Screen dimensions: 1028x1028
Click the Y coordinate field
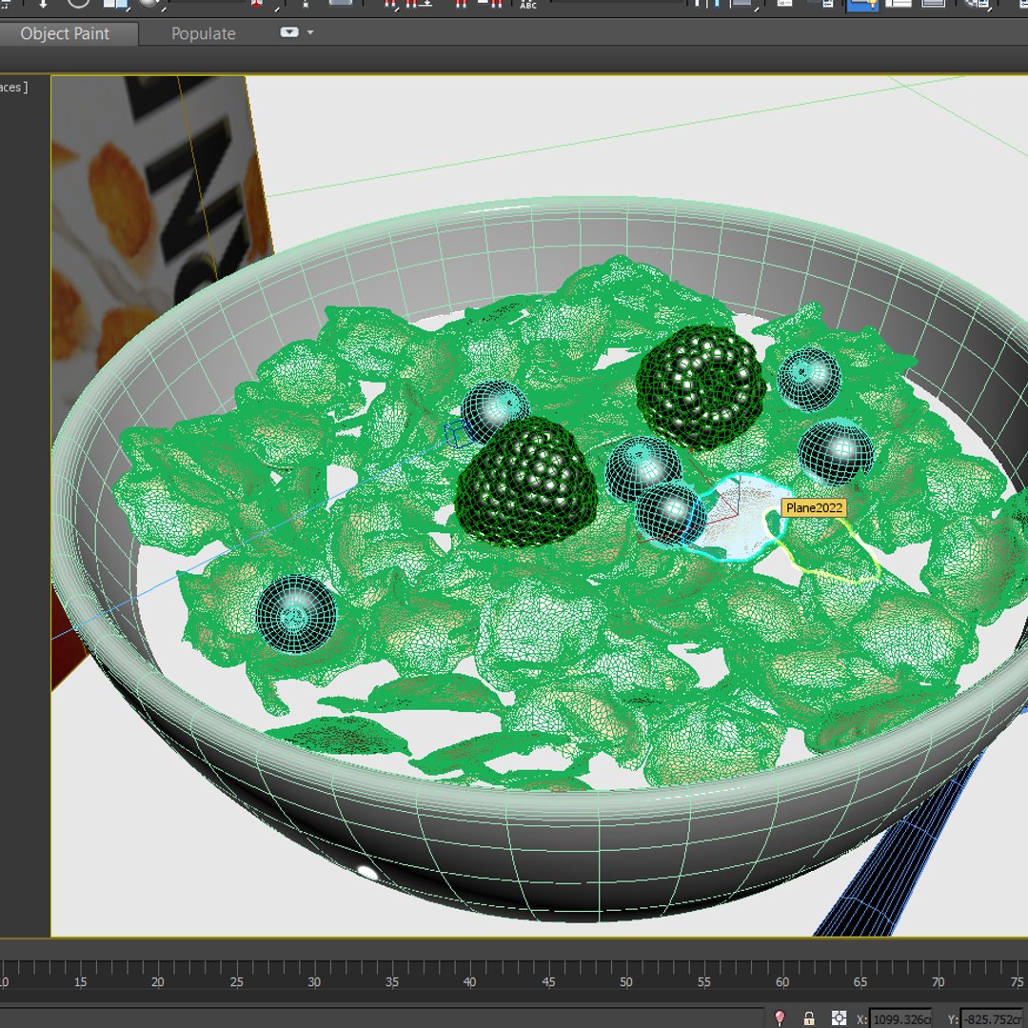click(993, 1018)
